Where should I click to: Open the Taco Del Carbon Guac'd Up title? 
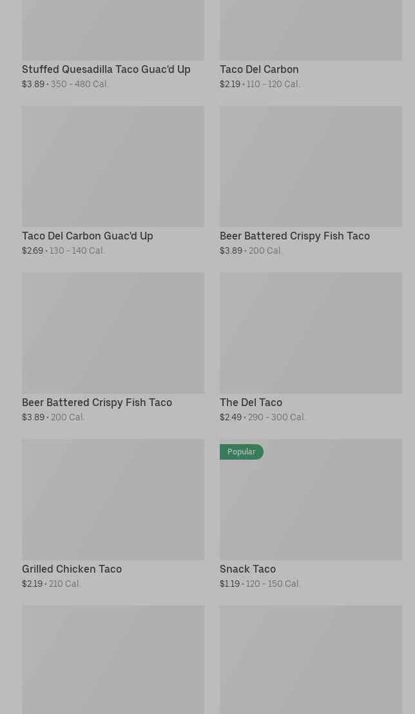pos(88,236)
